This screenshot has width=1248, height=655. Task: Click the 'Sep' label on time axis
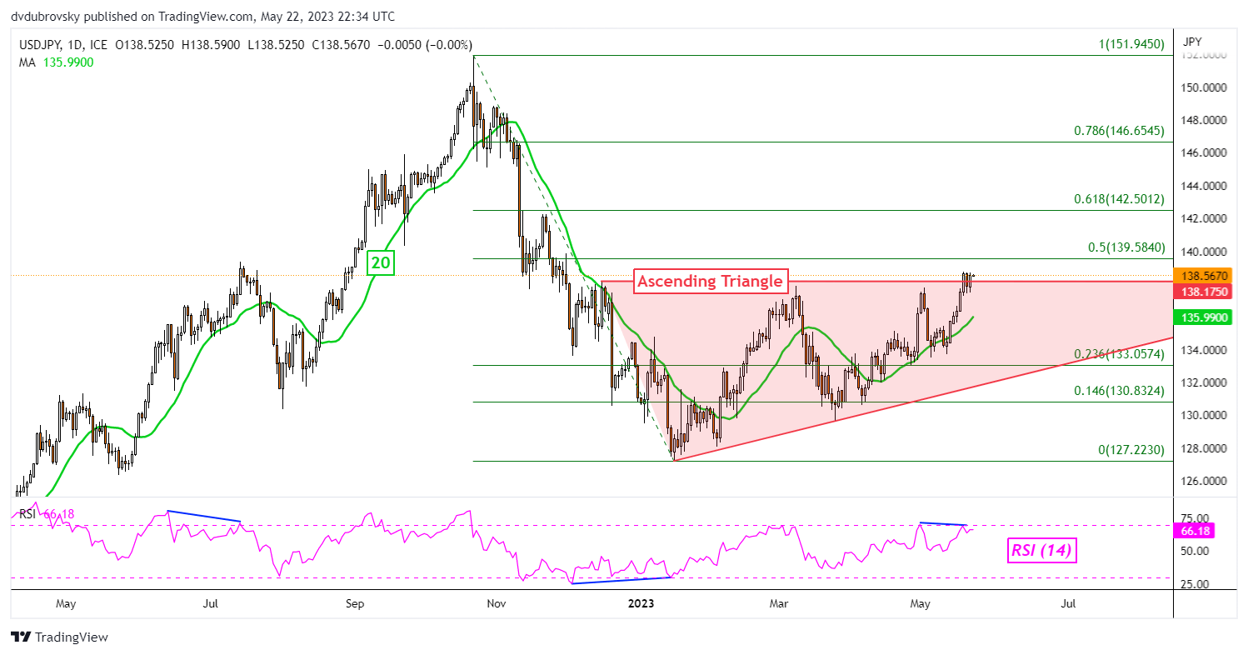coord(356,602)
